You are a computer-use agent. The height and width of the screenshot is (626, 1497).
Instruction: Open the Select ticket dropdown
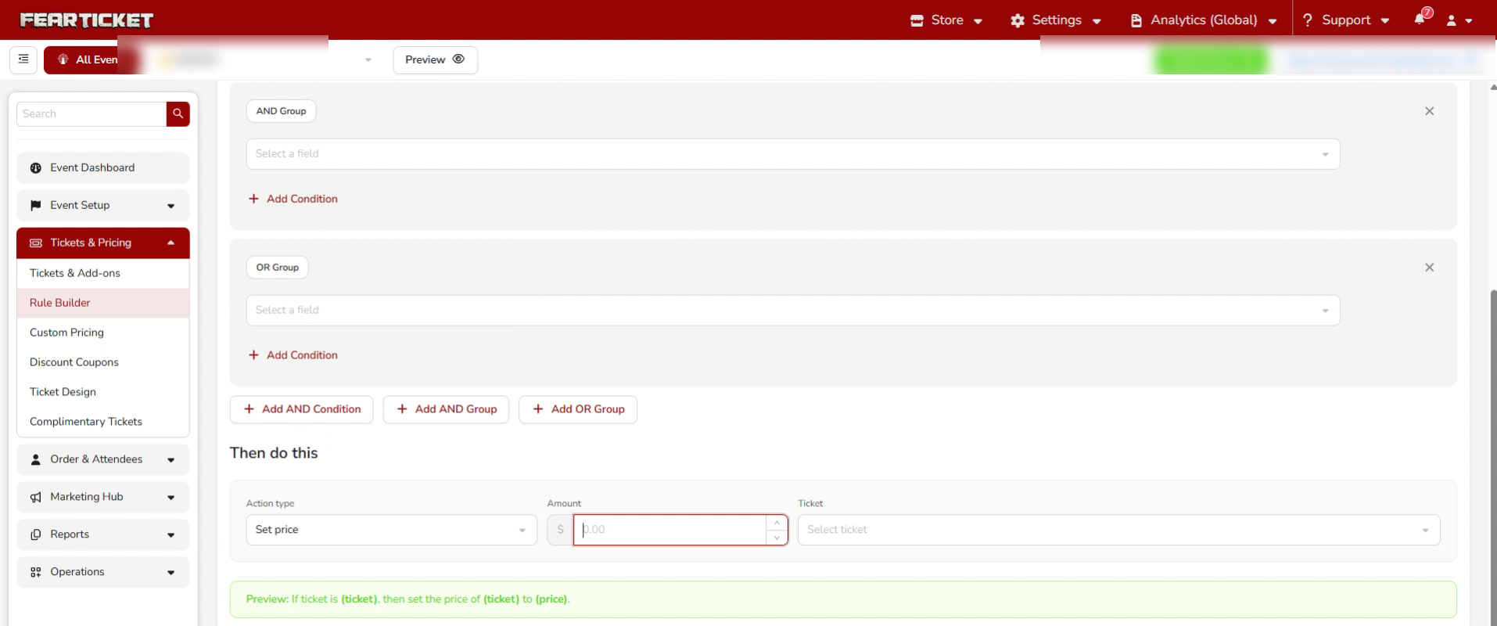click(1118, 530)
